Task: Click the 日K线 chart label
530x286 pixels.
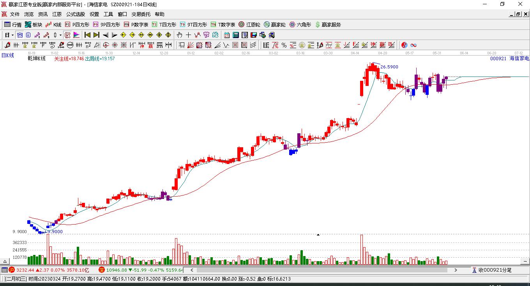Action: click(x=8, y=56)
